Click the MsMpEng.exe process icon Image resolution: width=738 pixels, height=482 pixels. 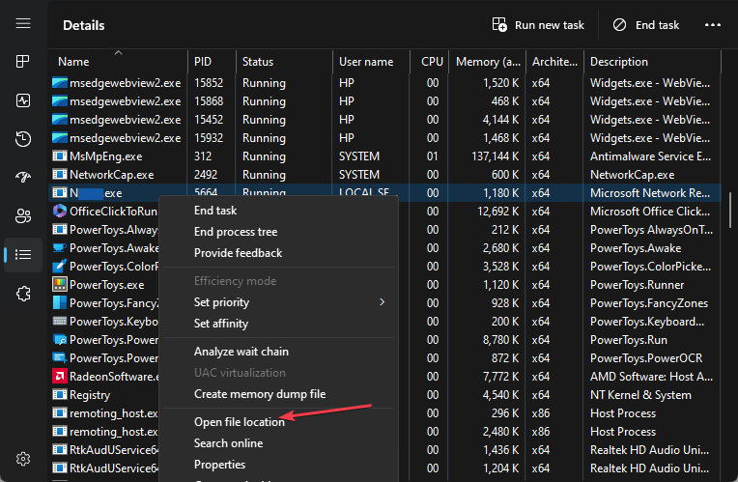tap(59, 156)
